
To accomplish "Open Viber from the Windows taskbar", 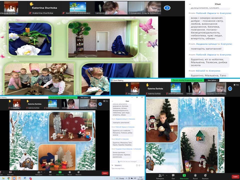I will (30, 178).
